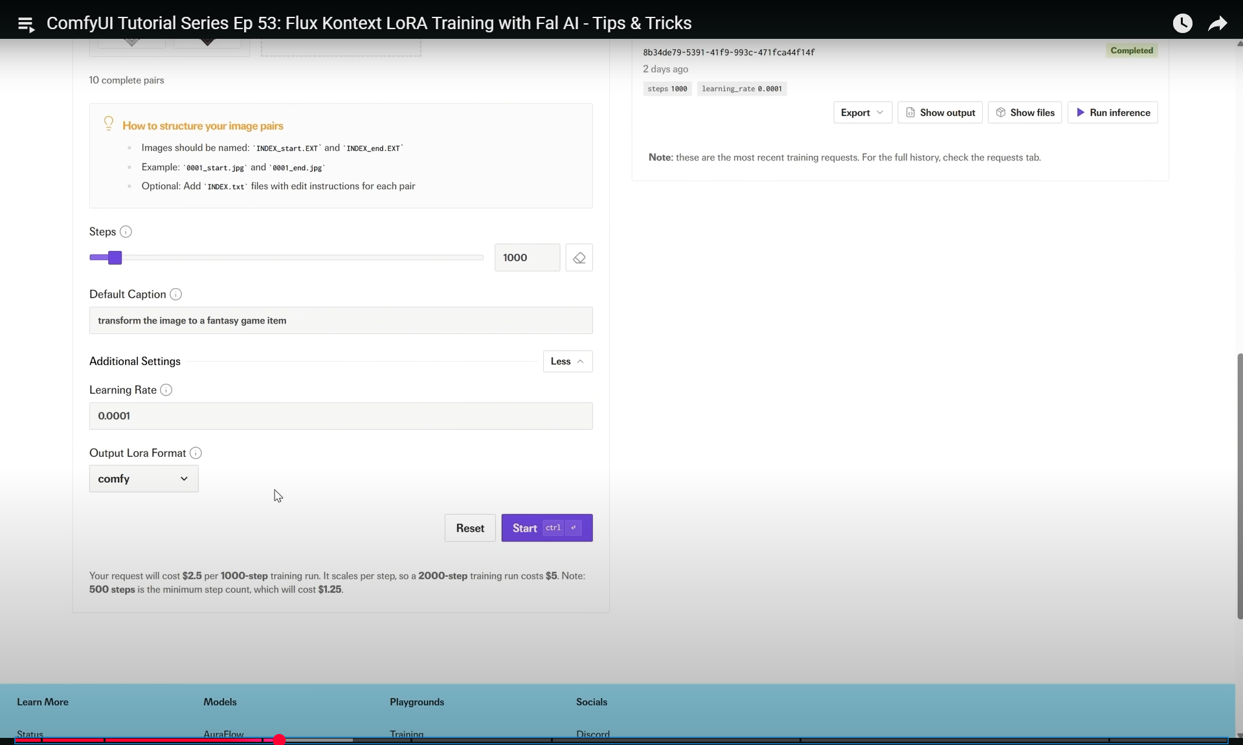The image size is (1243, 745).
Task: Click the Show files button
Action: coord(1025,113)
